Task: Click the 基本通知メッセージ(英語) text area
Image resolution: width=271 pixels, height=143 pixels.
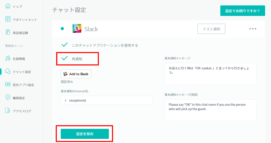Action: (x=210, y=110)
